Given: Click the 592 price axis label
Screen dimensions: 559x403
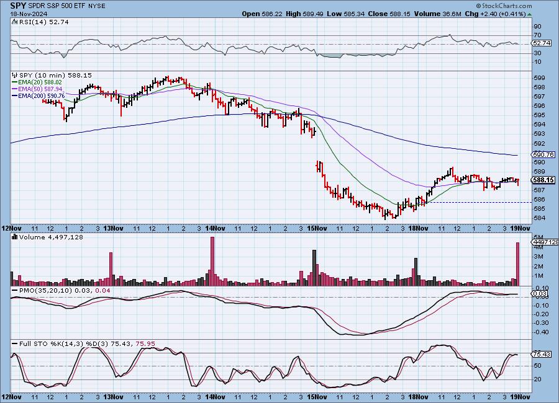Looking at the screenshot, I should pyautogui.click(x=539, y=143).
